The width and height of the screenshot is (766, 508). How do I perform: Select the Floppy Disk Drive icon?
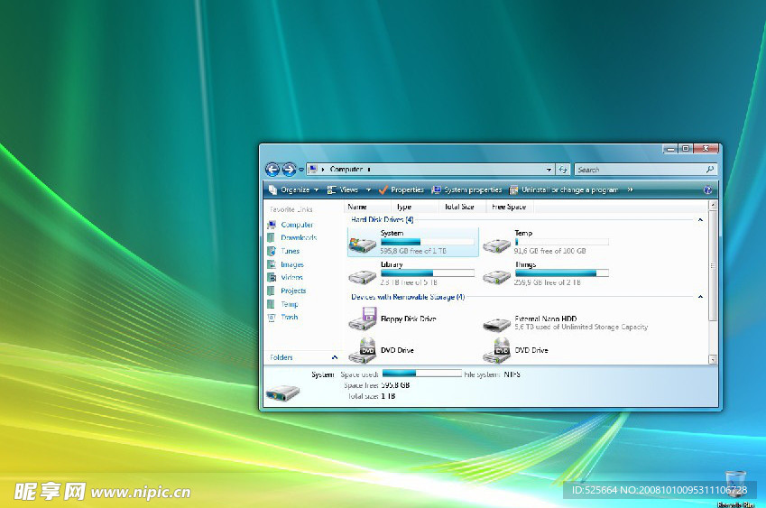point(363,319)
